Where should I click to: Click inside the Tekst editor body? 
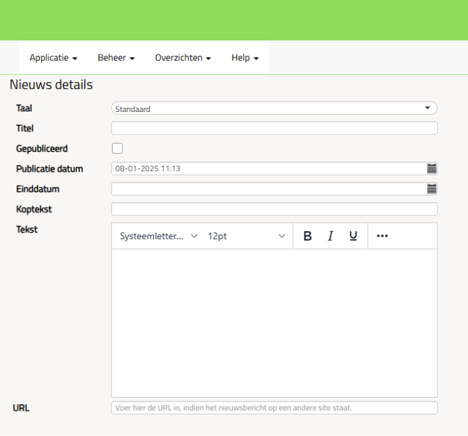pyautogui.click(x=274, y=323)
